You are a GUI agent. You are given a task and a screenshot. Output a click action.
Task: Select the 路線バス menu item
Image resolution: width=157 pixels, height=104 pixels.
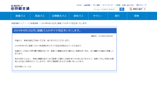(x=20, y=16)
